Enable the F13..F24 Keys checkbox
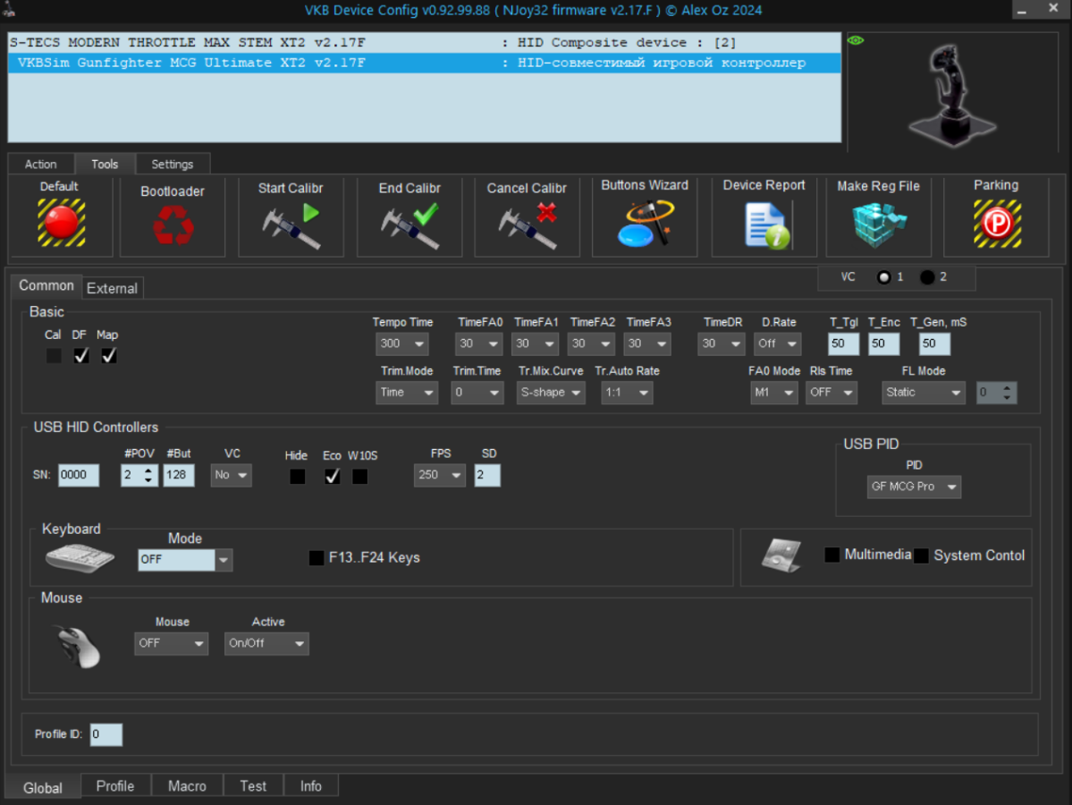 tap(317, 558)
